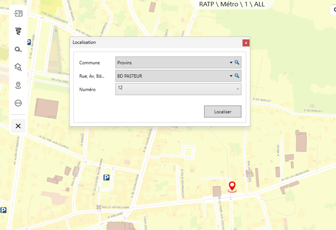The height and width of the screenshot is (230, 336).
Task: Expand the Commune dropdown arrow
Action: [x=231, y=63]
